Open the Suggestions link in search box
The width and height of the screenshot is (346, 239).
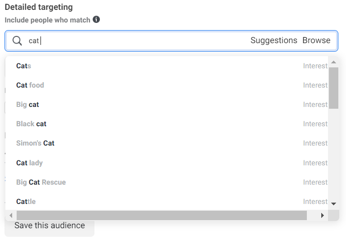[x=274, y=40]
